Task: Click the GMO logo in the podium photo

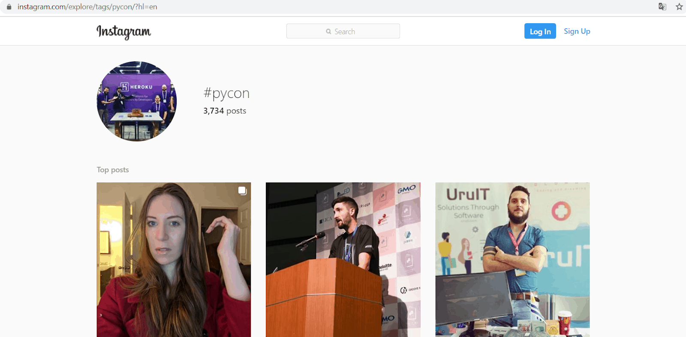Action: 406,189
